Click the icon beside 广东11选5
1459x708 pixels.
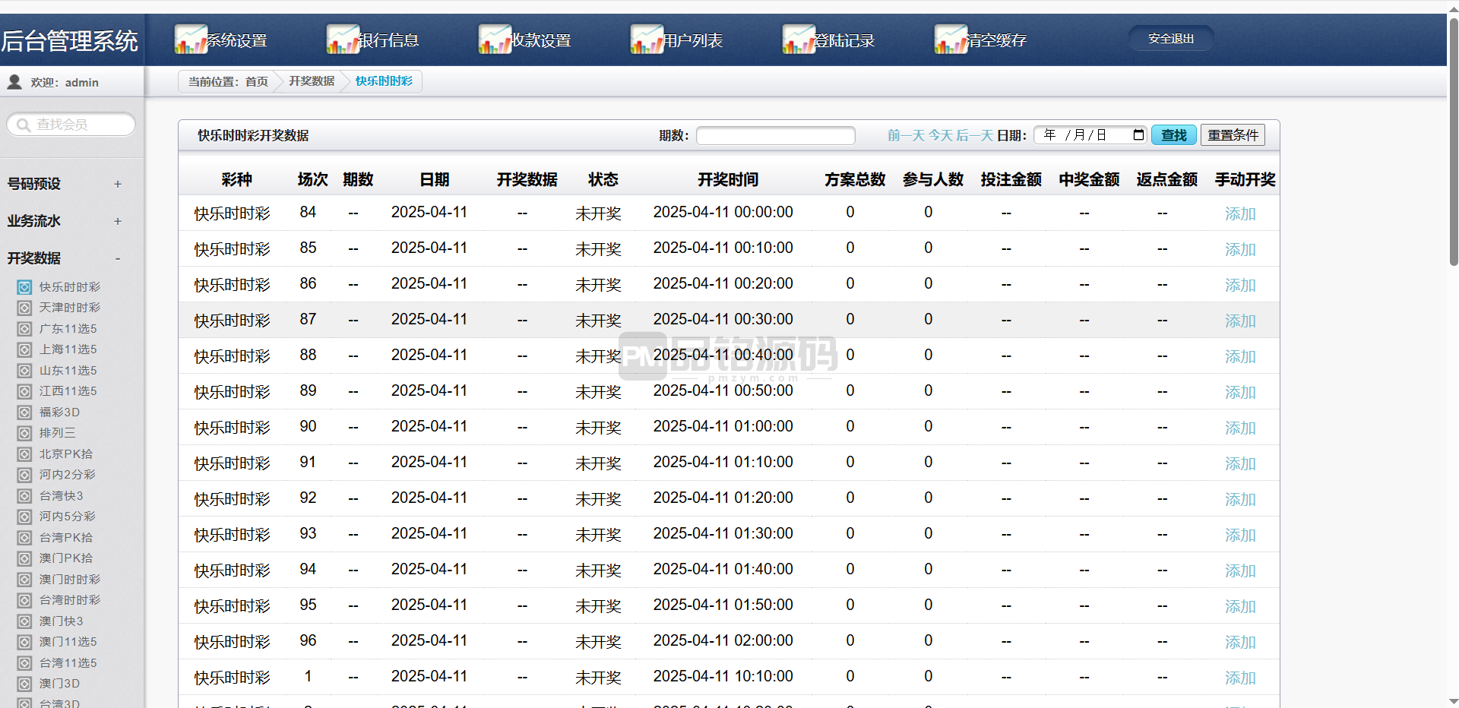[24, 329]
